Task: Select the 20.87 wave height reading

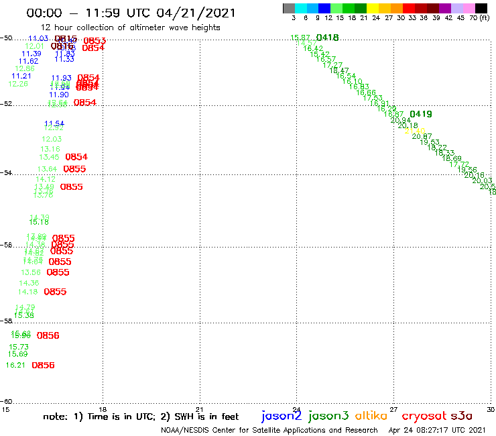Action: [x=422, y=136]
